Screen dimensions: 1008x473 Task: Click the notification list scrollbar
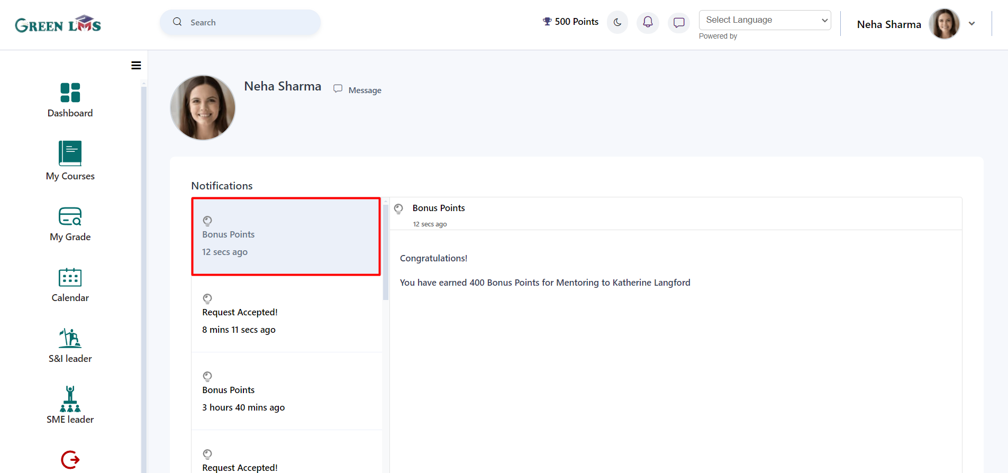pos(386,252)
